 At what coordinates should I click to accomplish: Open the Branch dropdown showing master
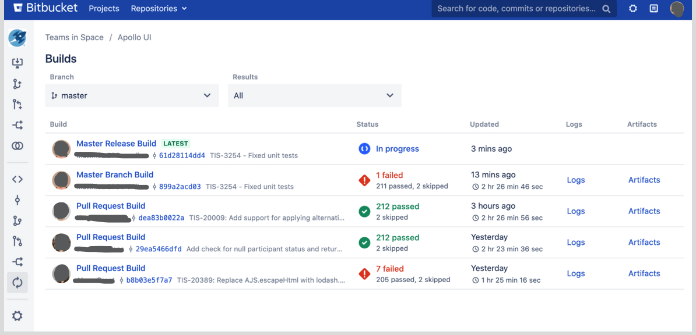coord(131,95)
